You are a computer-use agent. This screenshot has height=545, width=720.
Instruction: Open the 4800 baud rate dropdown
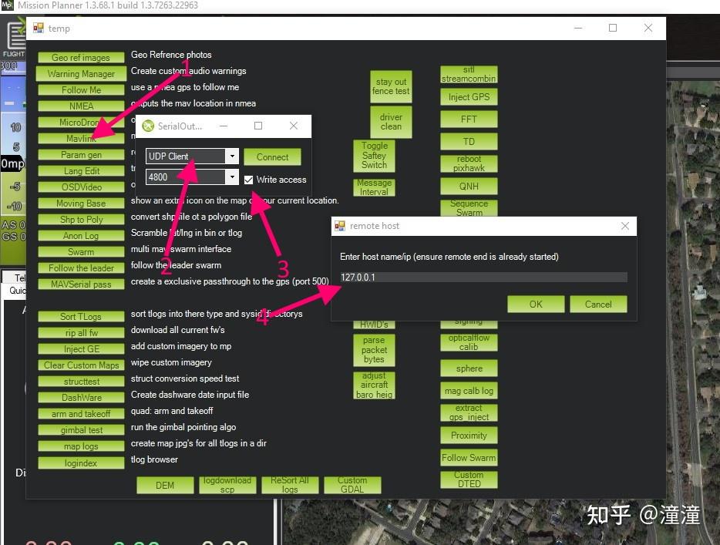pyautogui.click(x=232, y=176)
